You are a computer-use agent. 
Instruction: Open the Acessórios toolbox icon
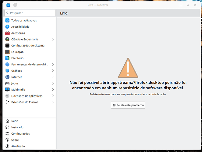(x=7, y=33)
